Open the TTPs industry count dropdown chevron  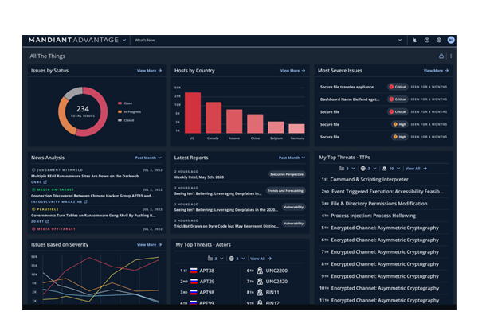coord(353,169)
